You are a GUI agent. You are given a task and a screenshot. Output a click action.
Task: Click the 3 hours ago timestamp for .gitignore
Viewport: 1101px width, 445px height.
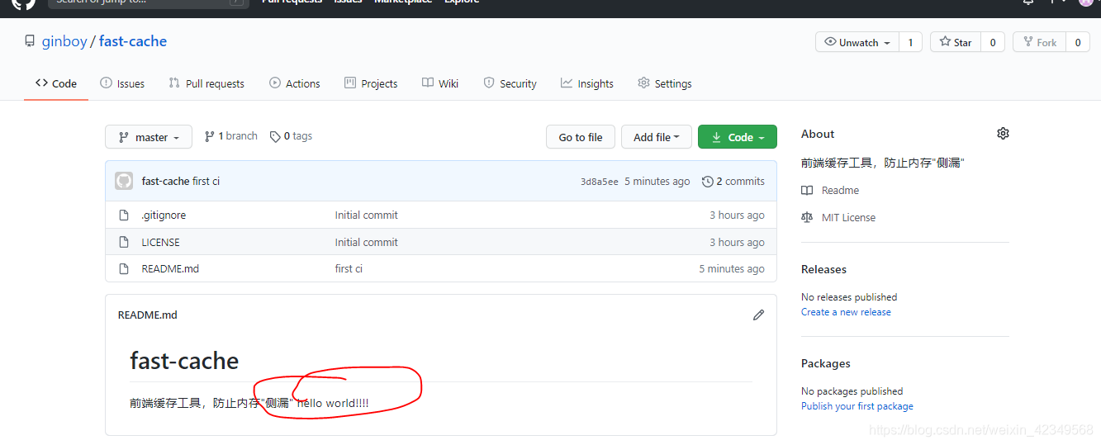click(x=737, y=215)
